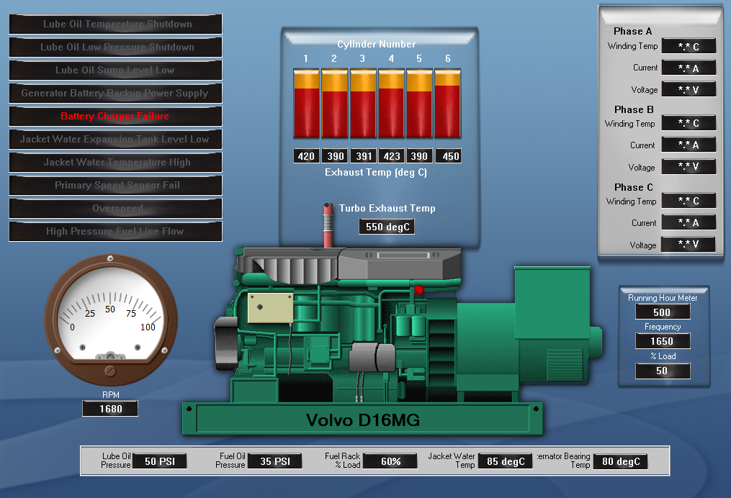
Task: Click the turbo exhaust stack icon
Action: (328, 225)
